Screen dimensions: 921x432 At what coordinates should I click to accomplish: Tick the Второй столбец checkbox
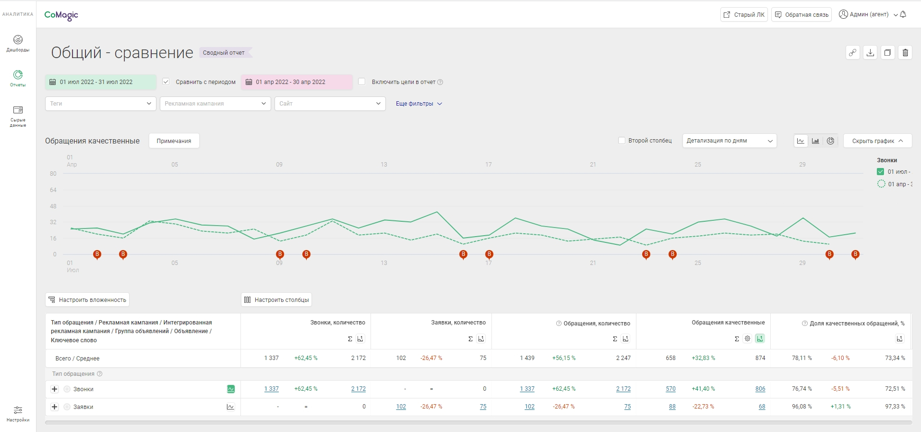point(622,141)
